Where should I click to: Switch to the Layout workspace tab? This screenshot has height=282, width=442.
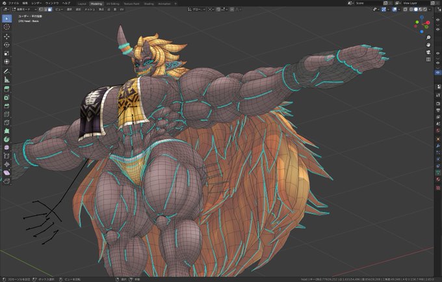[x=82, y=4]
